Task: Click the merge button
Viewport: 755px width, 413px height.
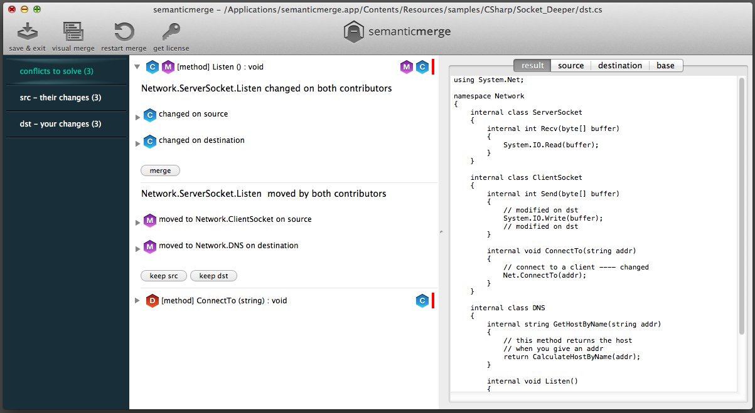Action: point(160,170)
